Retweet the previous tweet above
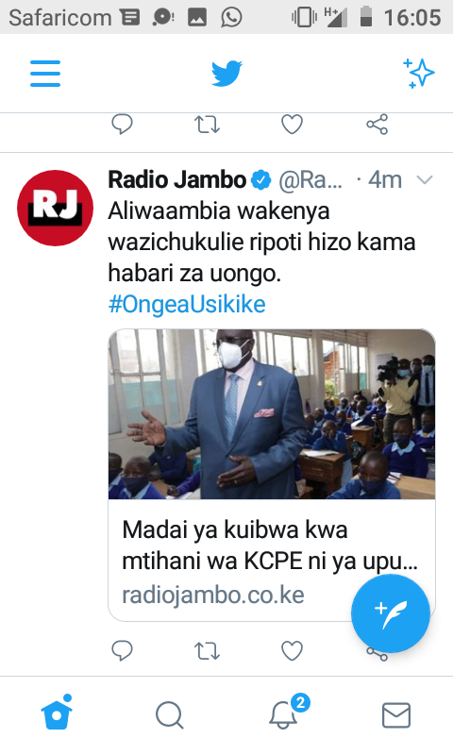 click(x=207, y=125)
